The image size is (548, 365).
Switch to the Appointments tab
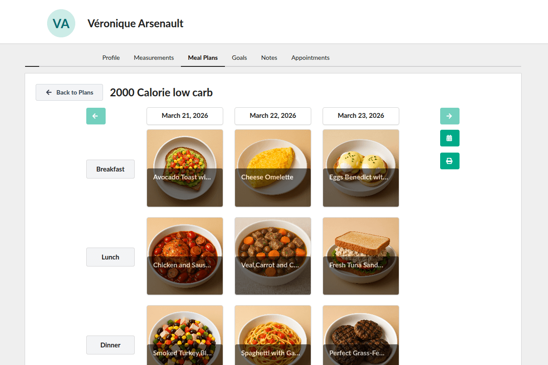310,58
